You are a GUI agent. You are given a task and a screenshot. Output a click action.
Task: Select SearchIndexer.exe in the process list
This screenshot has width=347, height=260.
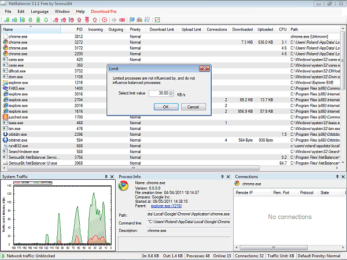tap(171, 151)
